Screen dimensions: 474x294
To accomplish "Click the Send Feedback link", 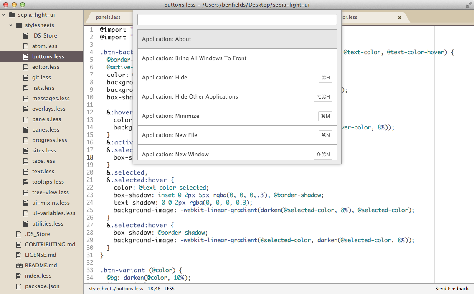I will (x=452, y=288).
